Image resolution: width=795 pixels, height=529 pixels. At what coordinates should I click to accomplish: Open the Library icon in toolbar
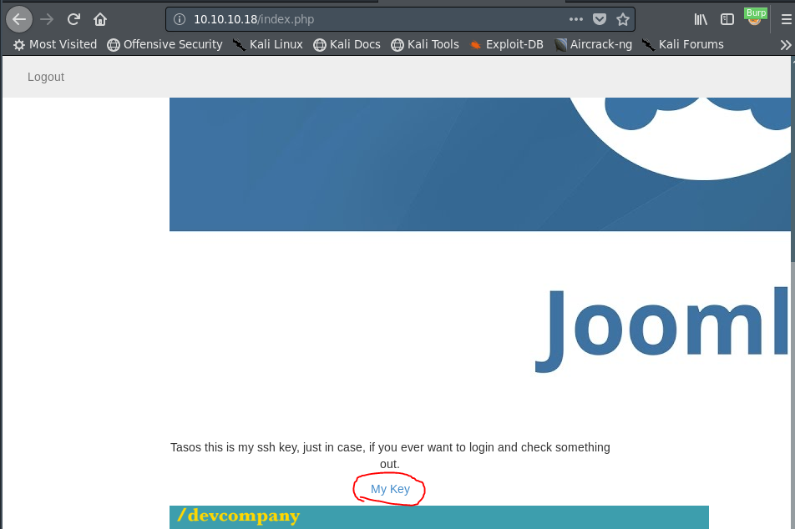coord(701,18)
